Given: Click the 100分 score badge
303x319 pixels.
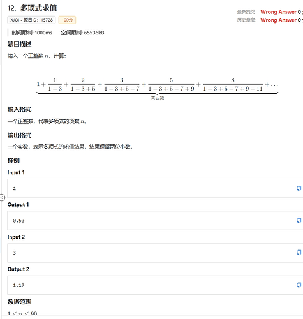Looking at the screenshot, I should [x=67, y=20].
